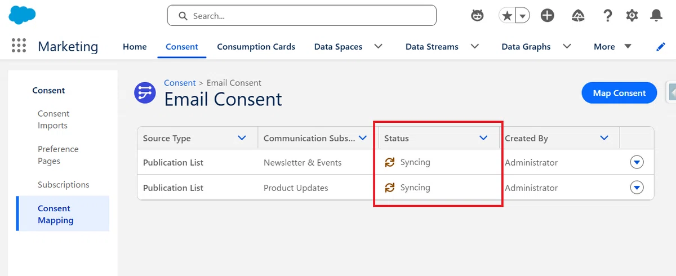Click Publication List in Product Updates row
The height and width of the screenshot is (276, 676).
pyautogui.click(x=173, y=188)
